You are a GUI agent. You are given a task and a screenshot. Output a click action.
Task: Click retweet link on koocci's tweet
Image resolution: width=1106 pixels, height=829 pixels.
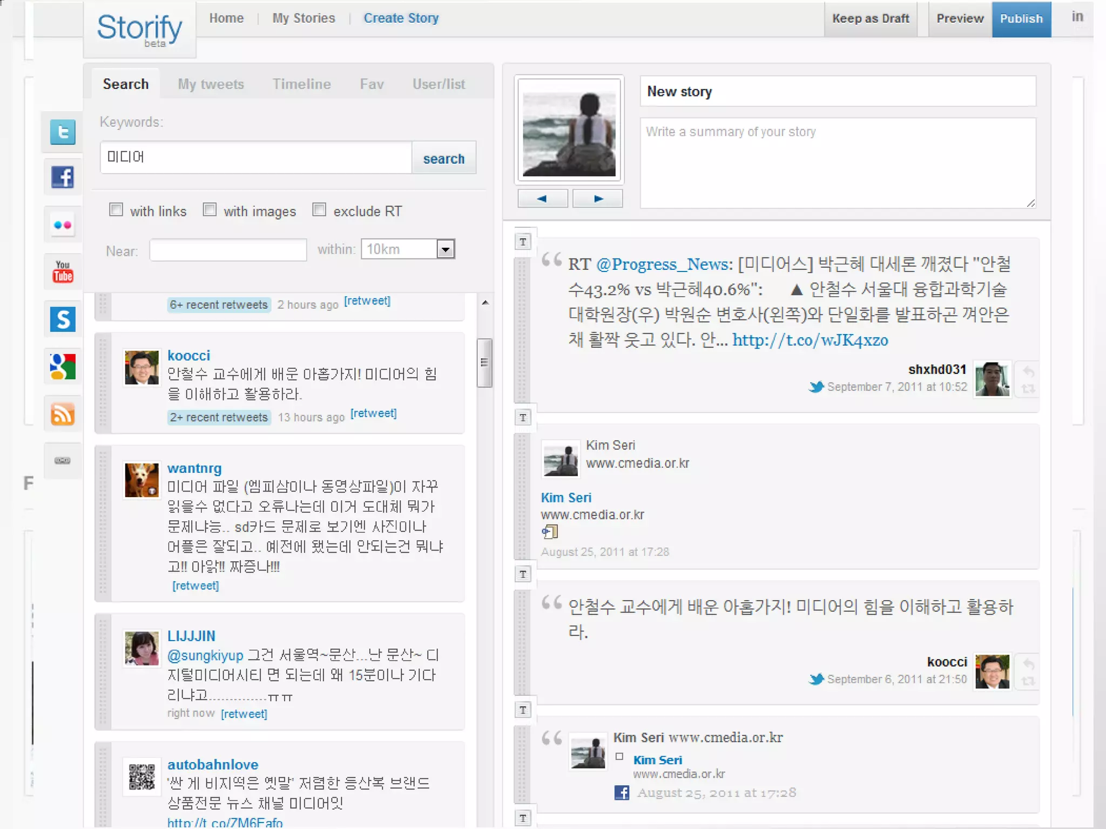point(373,413)
